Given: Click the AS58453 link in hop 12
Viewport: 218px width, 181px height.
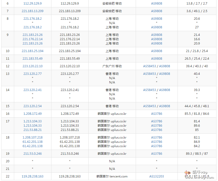Looking at the screenshot, I should pos(150,66).
